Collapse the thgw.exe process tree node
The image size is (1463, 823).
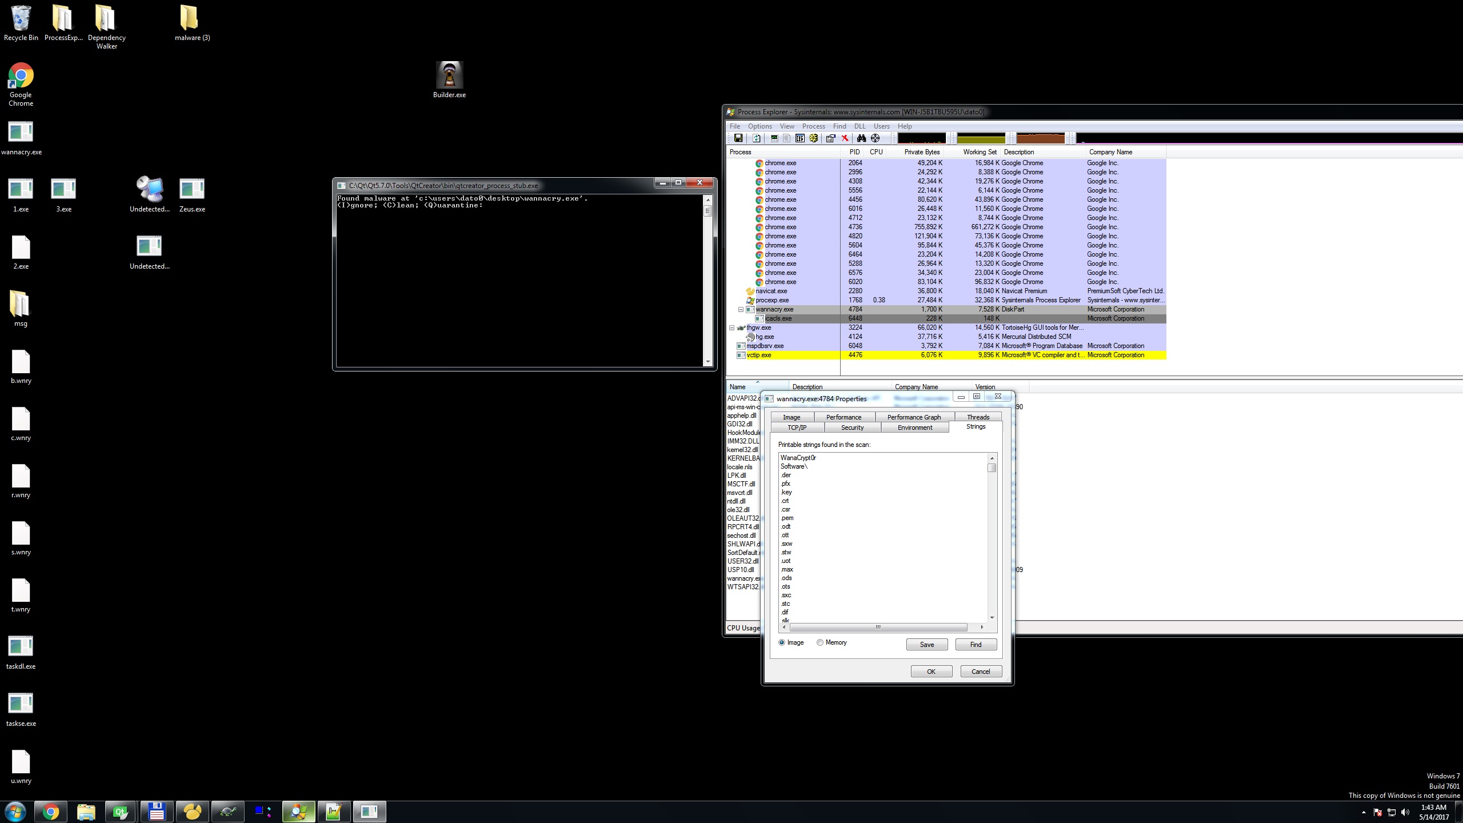[x=731, y=327]
